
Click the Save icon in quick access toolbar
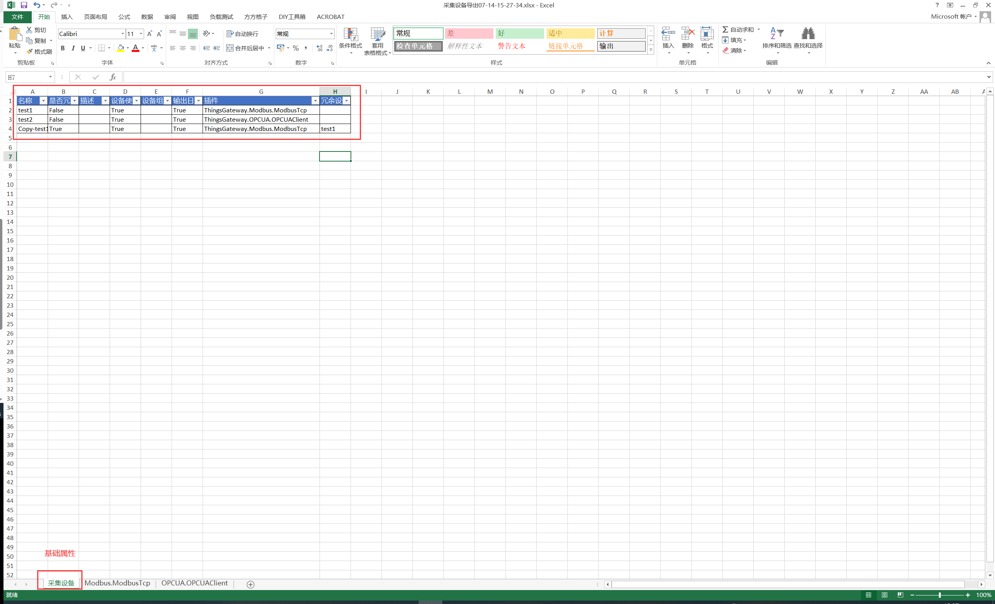[24, 5]
